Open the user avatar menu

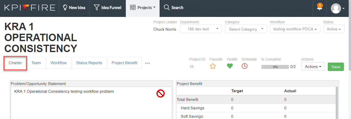pyautogui.click(x=337, y=8)
